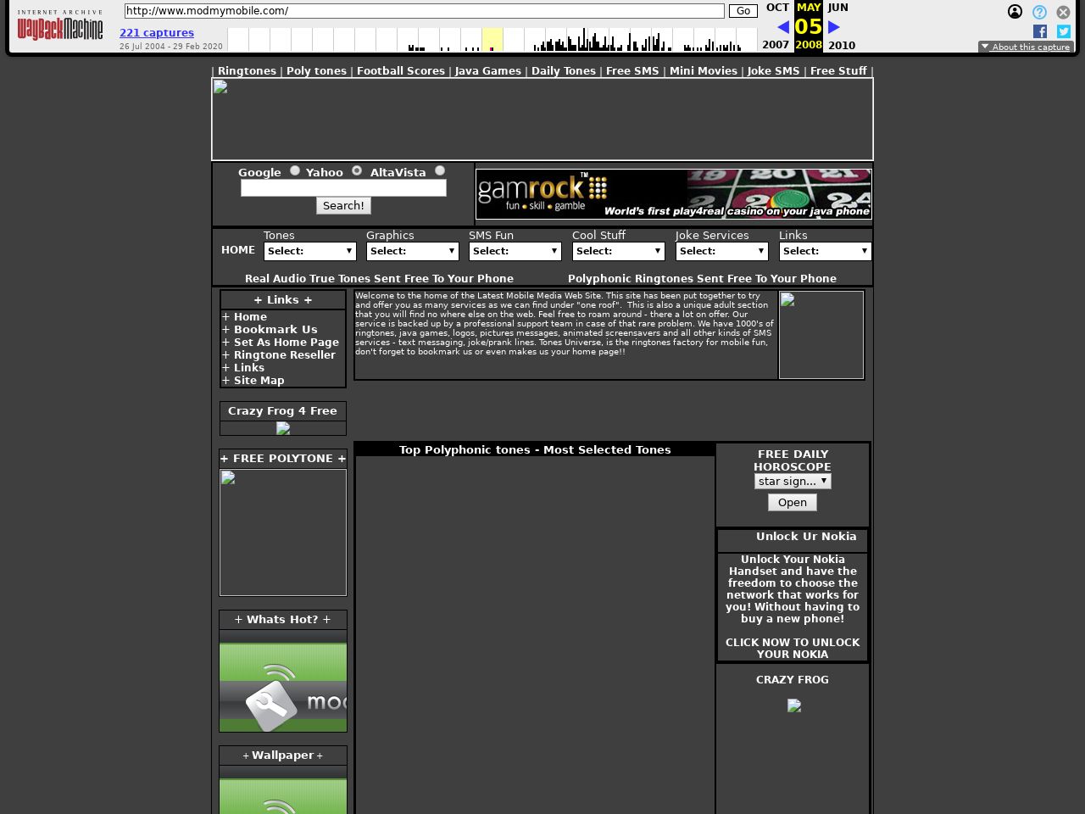The width and height of the screenshot is (1085, 814).
Task: Click the Search! button
Action: (x=343, y=205)
